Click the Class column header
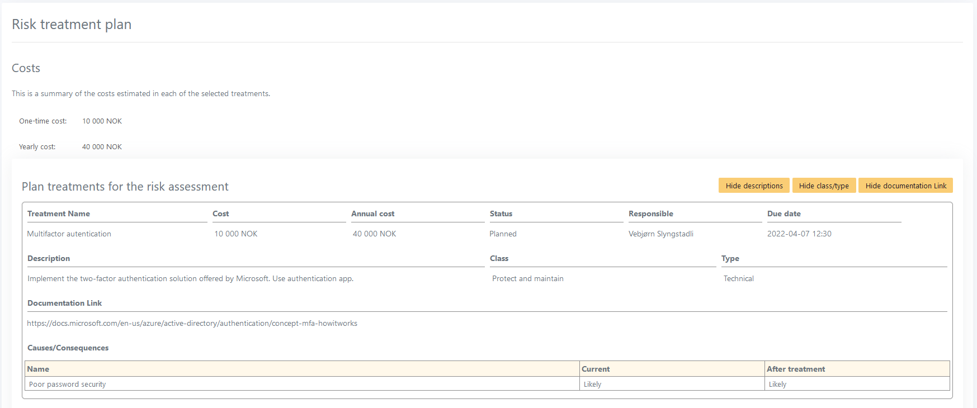This screenshot has width=977, height=408. (499, 258)
